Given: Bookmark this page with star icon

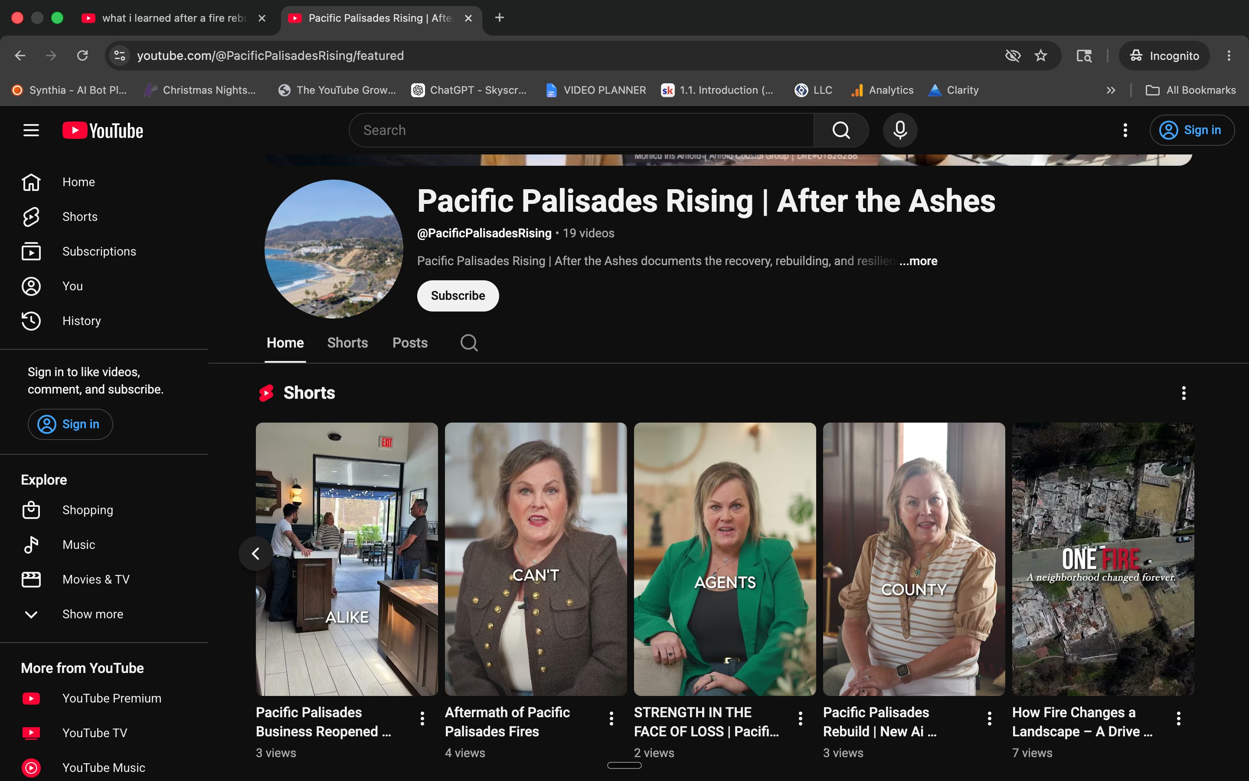Looking at the screenshot, I should (1040, 56).
